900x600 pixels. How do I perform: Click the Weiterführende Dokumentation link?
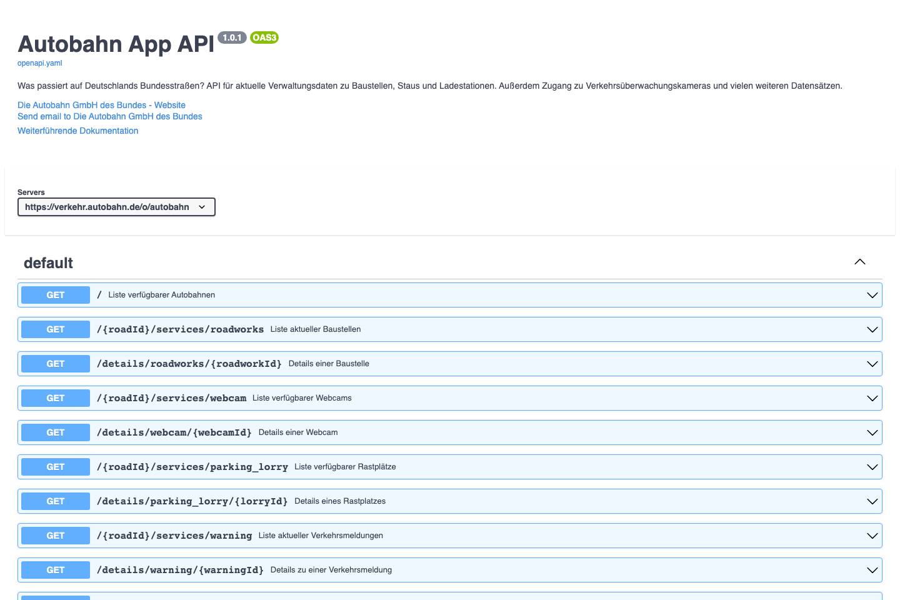pyautogui.click(x=77, y=131)
